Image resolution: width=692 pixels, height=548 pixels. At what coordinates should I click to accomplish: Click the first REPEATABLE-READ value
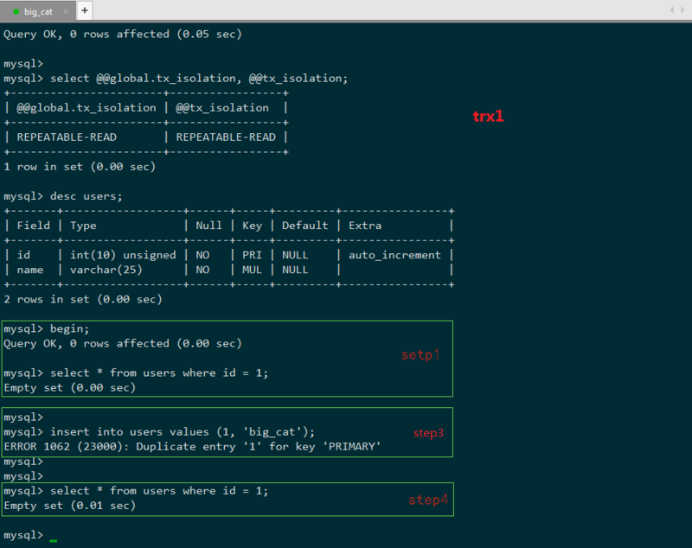pos(67,137)
